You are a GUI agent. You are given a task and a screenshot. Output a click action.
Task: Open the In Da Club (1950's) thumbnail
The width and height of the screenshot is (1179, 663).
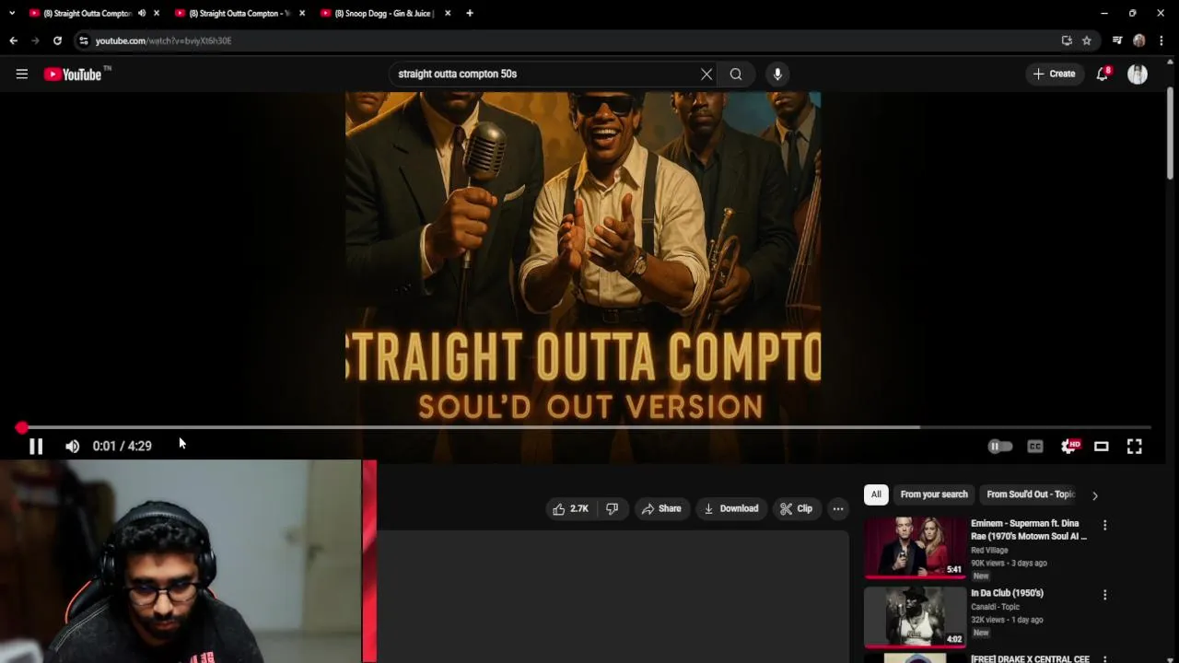coord(915,617)
